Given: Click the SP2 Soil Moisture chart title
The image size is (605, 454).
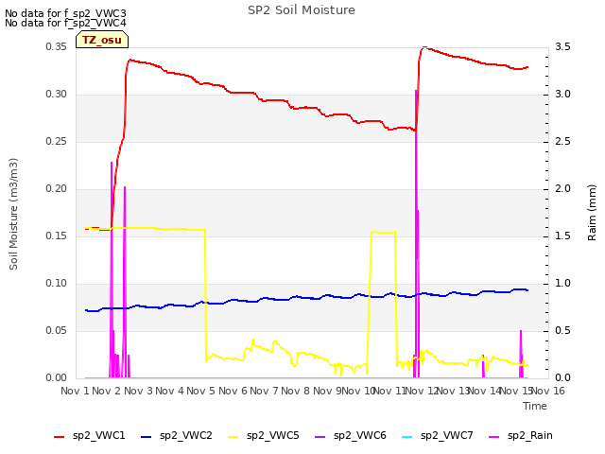Looking at the screenshot, I should coord(302,10).
